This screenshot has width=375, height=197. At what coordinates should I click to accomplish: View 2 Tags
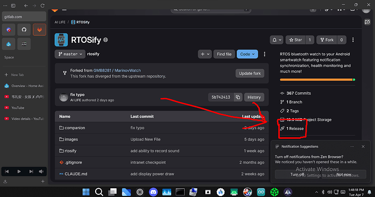[292, 111]
